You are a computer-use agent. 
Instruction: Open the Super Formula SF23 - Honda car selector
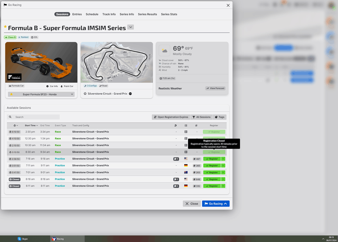(41, 94)
